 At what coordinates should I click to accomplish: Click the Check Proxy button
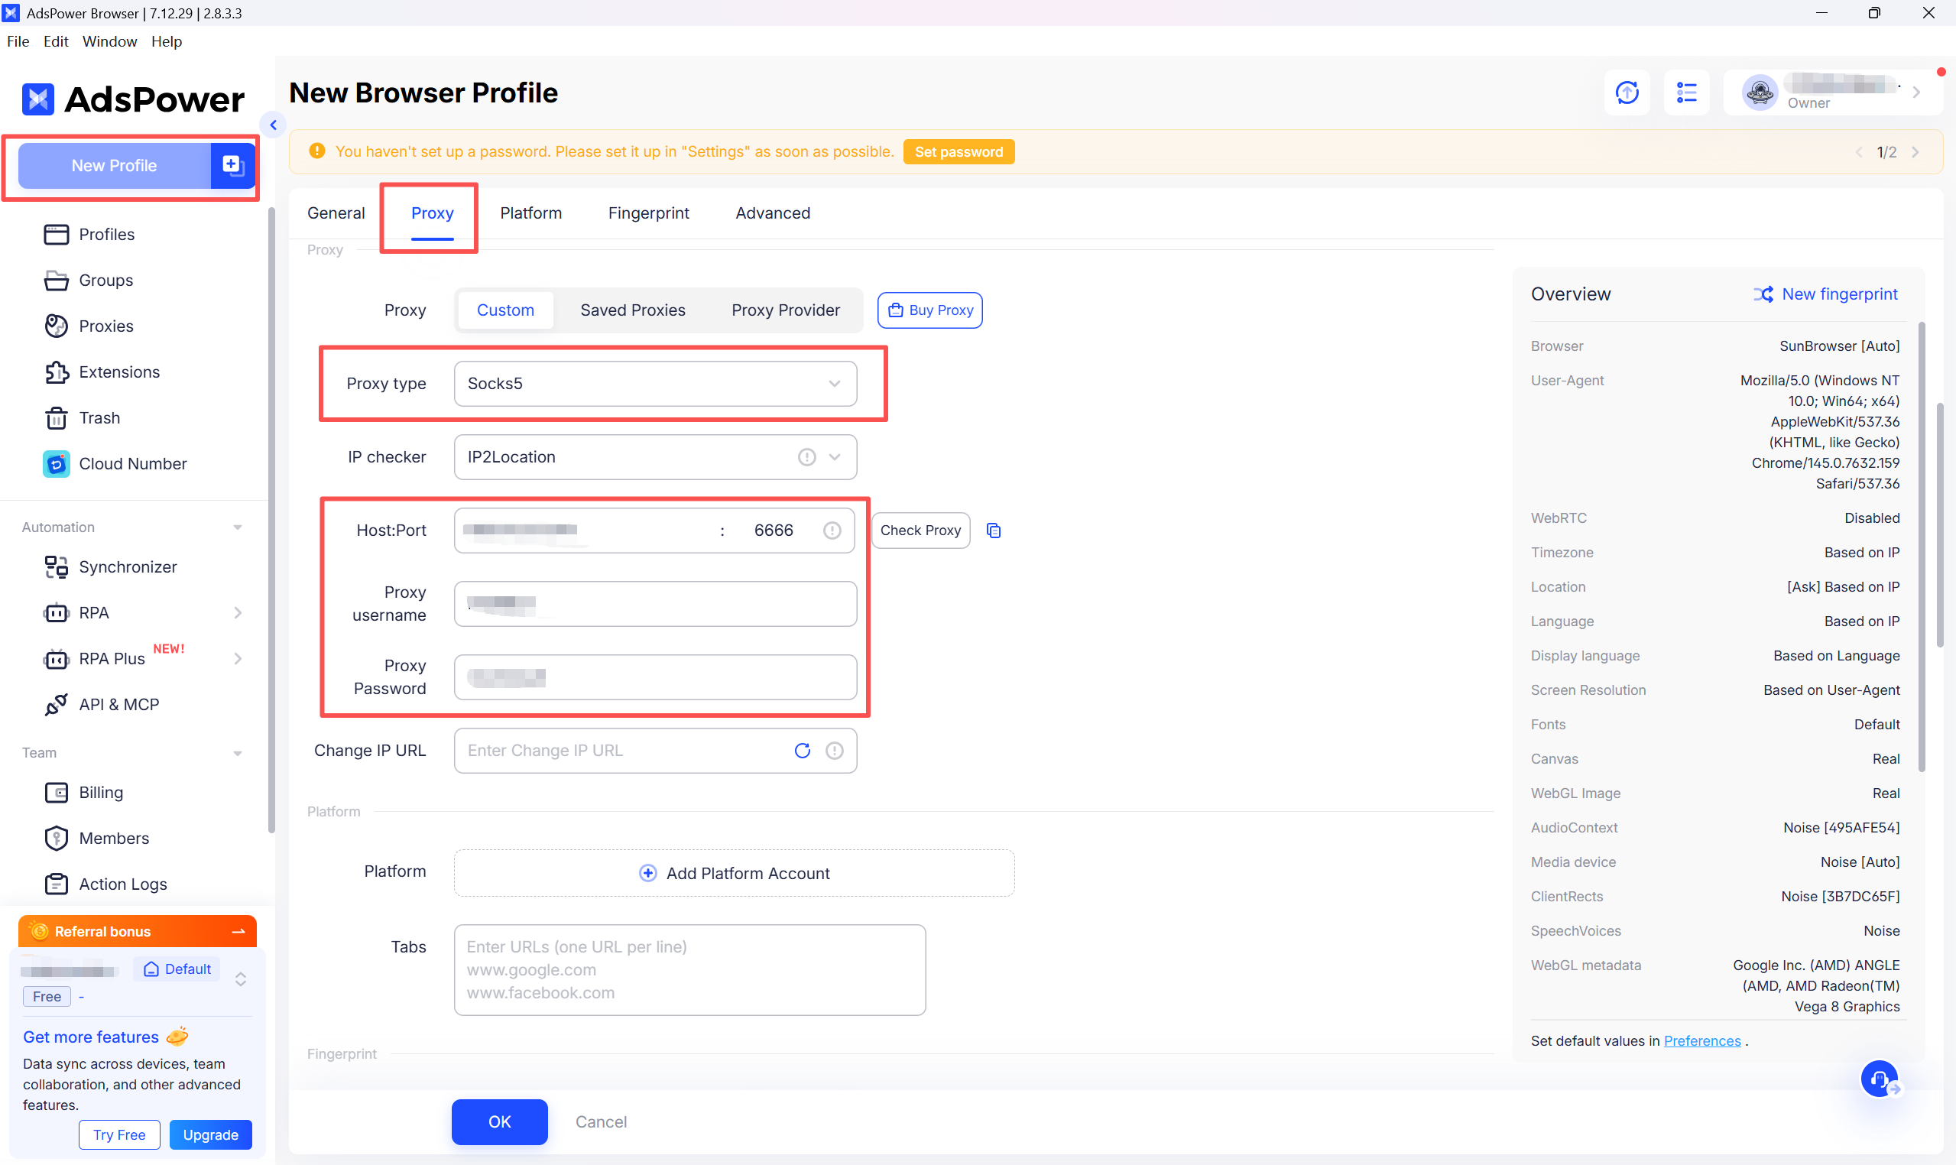920,531
